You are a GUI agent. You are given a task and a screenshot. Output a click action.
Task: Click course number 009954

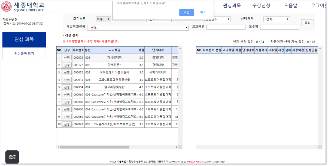point(78,87)
